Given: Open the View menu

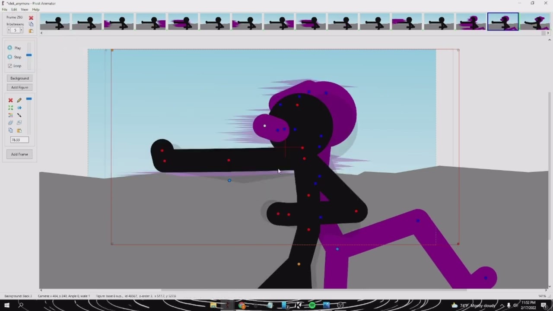Looking at the screenshot, I should [25, 10].
